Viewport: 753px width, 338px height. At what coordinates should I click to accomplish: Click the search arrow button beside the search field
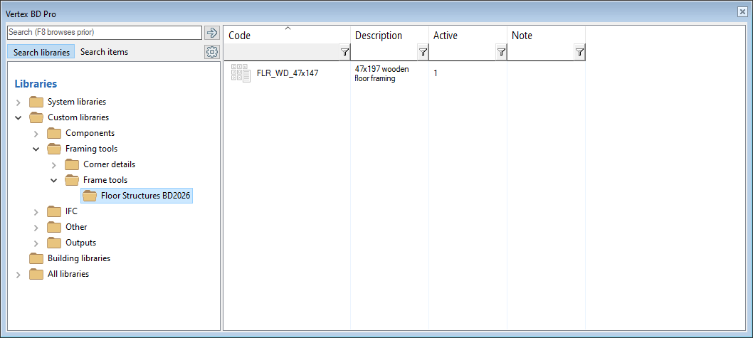tap(211, 33)
